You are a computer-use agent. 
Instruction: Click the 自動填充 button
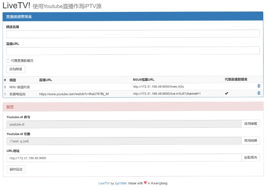tap(251, 157)
